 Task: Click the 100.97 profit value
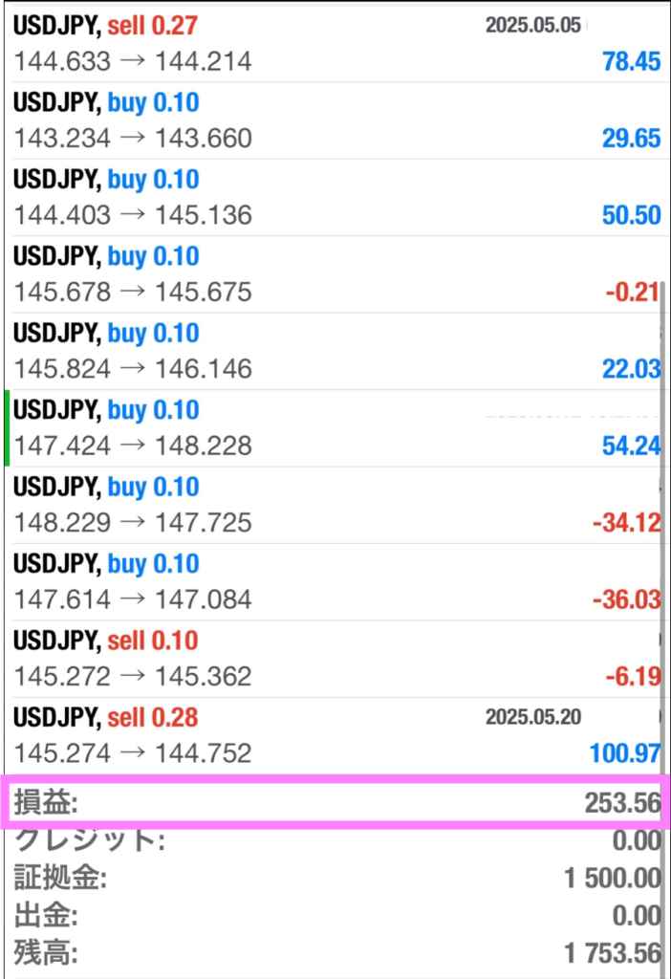coord(625,753)
